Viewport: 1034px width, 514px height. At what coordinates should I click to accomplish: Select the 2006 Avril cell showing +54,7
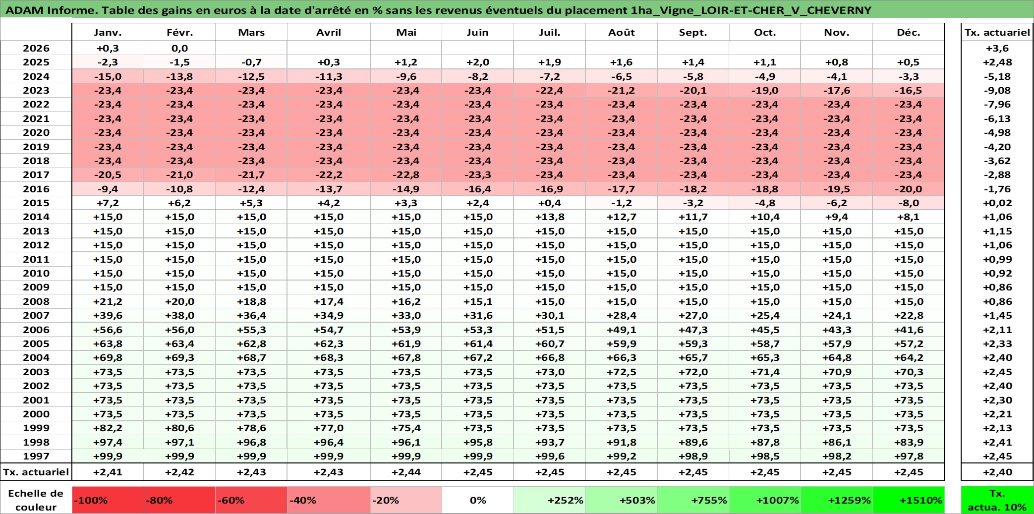(329, 330)
